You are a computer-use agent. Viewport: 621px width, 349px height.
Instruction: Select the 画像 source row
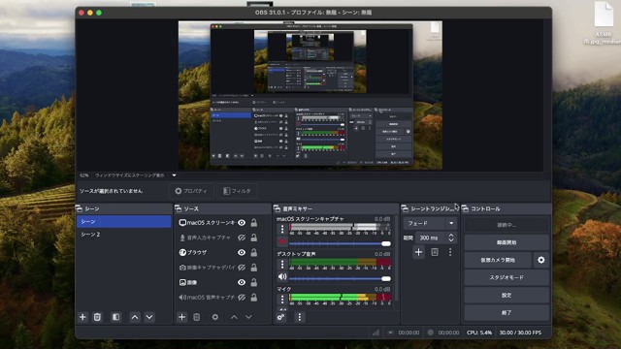pos(222,282)
